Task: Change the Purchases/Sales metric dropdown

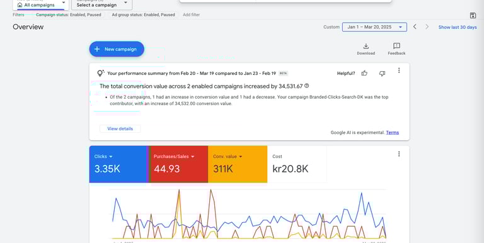Action: (x=174, y=157)
